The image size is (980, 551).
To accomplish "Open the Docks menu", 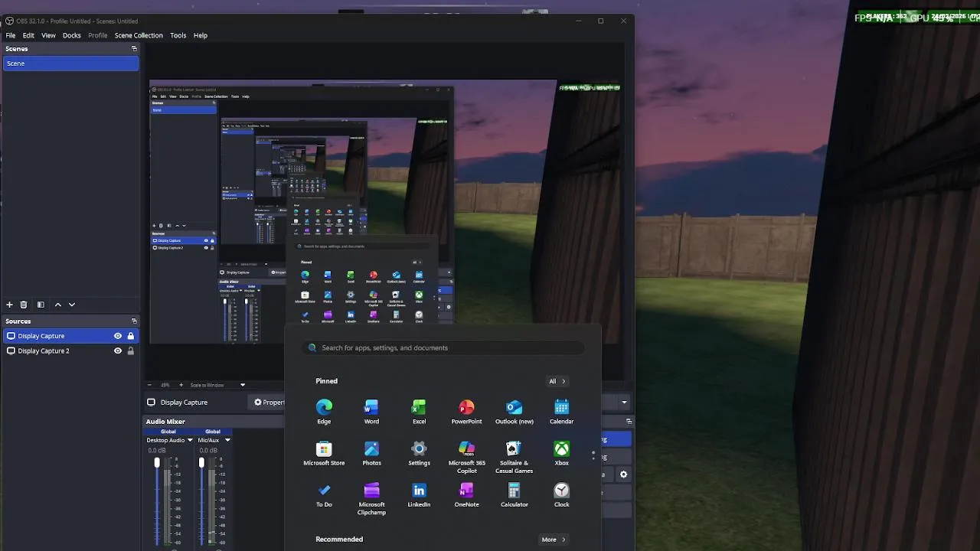I will [x=71, y=35].
